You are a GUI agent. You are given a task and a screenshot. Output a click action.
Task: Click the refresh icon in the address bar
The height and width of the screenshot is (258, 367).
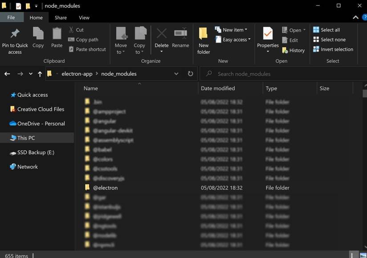pyautogui.click(x=190, y=73)
